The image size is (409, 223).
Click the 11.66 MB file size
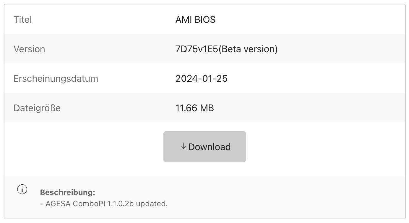[x=194, y=108]
